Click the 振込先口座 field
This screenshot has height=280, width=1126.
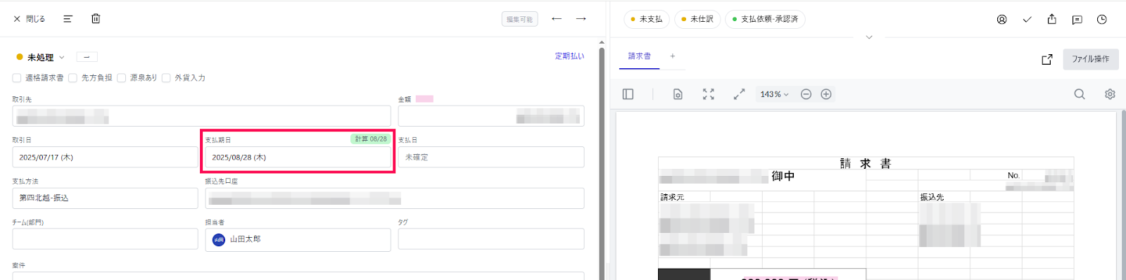pos(395,198)
